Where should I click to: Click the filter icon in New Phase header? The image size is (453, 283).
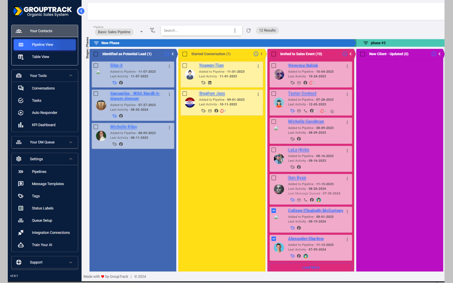click(x=96, y=43)
